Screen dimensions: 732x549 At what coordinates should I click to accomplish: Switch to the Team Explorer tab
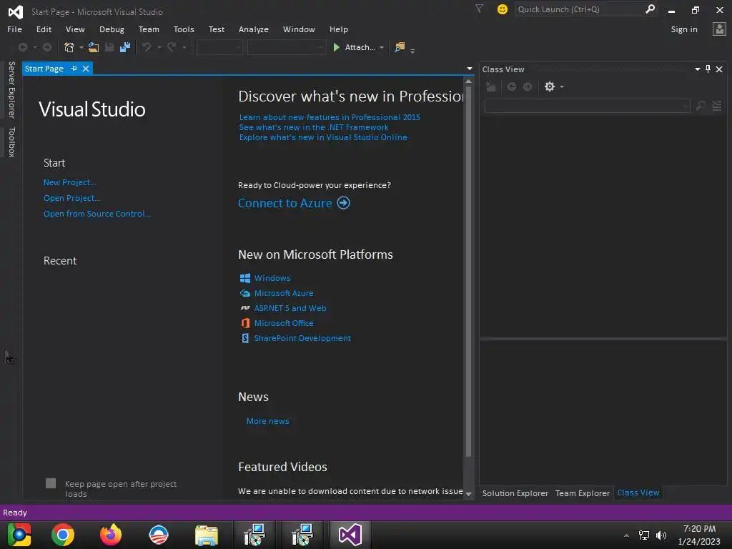coord(582,493)
